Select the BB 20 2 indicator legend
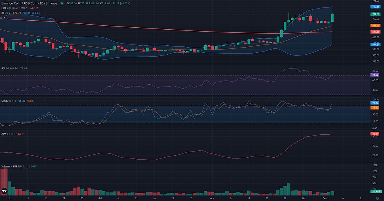This screenshot has height=201, width=384. point(6,13)
